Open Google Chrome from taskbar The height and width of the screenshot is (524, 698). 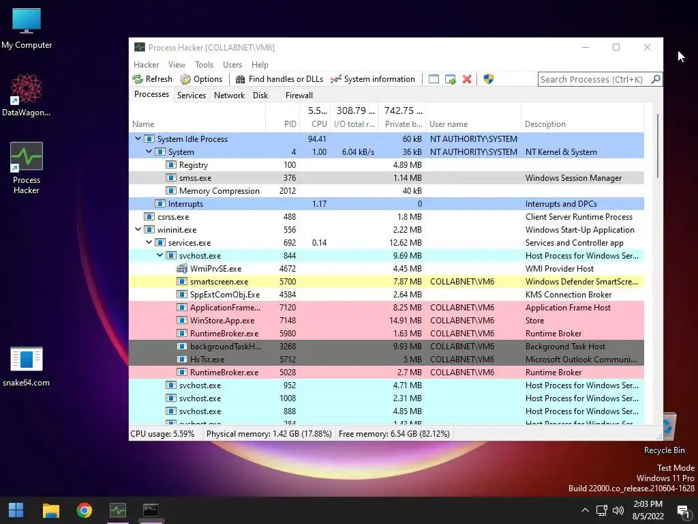84,510
